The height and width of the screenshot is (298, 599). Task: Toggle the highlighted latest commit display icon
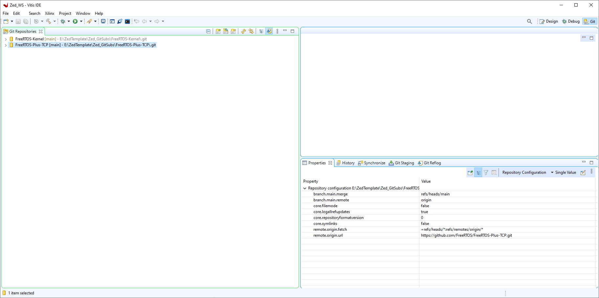point(269,31)
